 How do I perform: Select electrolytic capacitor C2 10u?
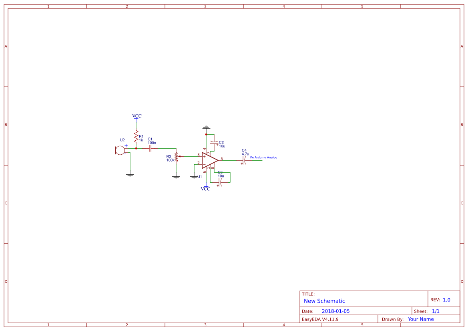(215, 142)
